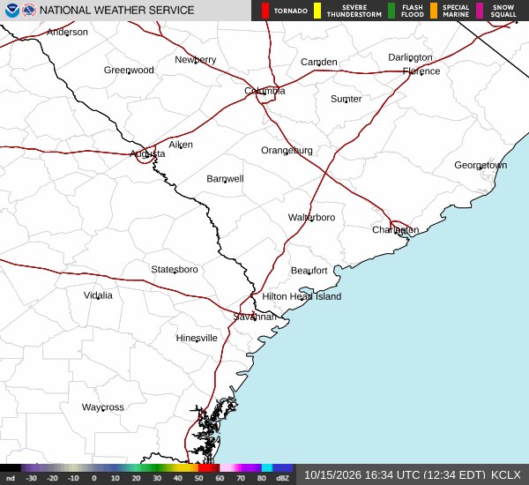
Task: Click the Waycross city label
Action: coord(102,407)
